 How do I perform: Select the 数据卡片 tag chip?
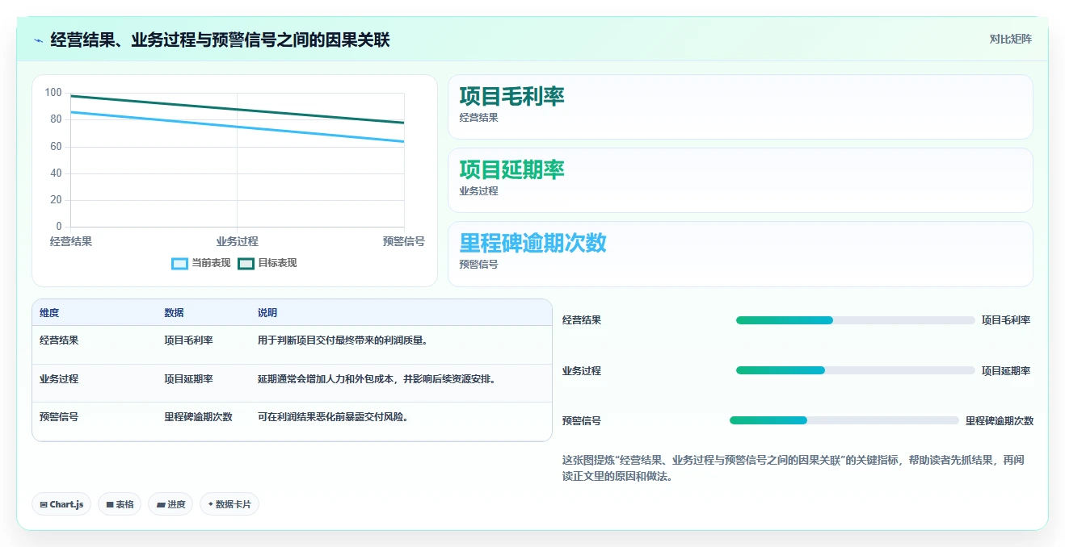click(x=229, y=504)
